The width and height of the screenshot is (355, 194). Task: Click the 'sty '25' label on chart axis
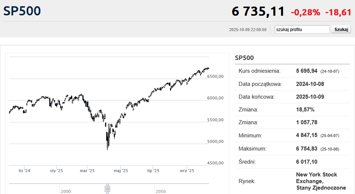coord(56,171)
